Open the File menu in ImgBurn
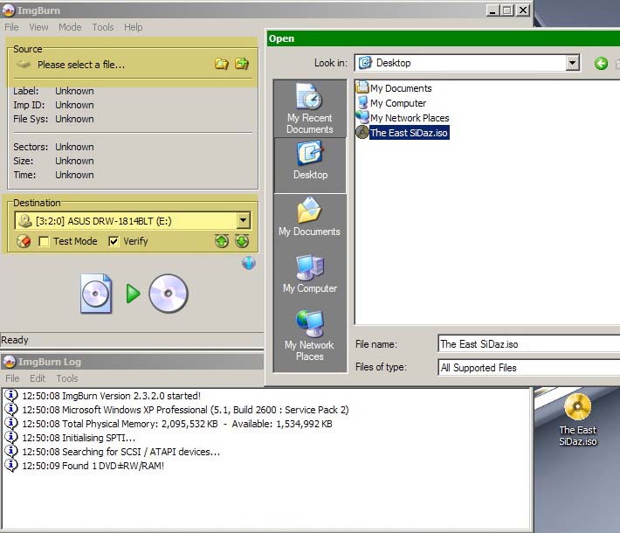This screenshot has height=533, width=620. coord(11,27)
